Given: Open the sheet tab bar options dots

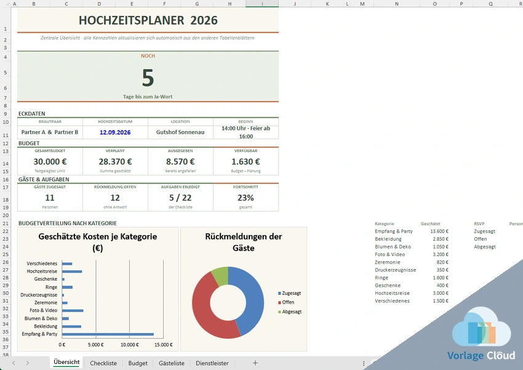Looking at the screenshot, I should [x=364, y=363].
